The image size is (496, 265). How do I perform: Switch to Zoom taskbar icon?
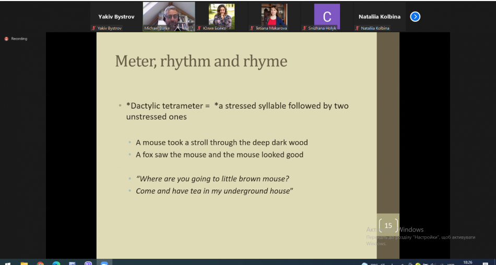(104, 263)
